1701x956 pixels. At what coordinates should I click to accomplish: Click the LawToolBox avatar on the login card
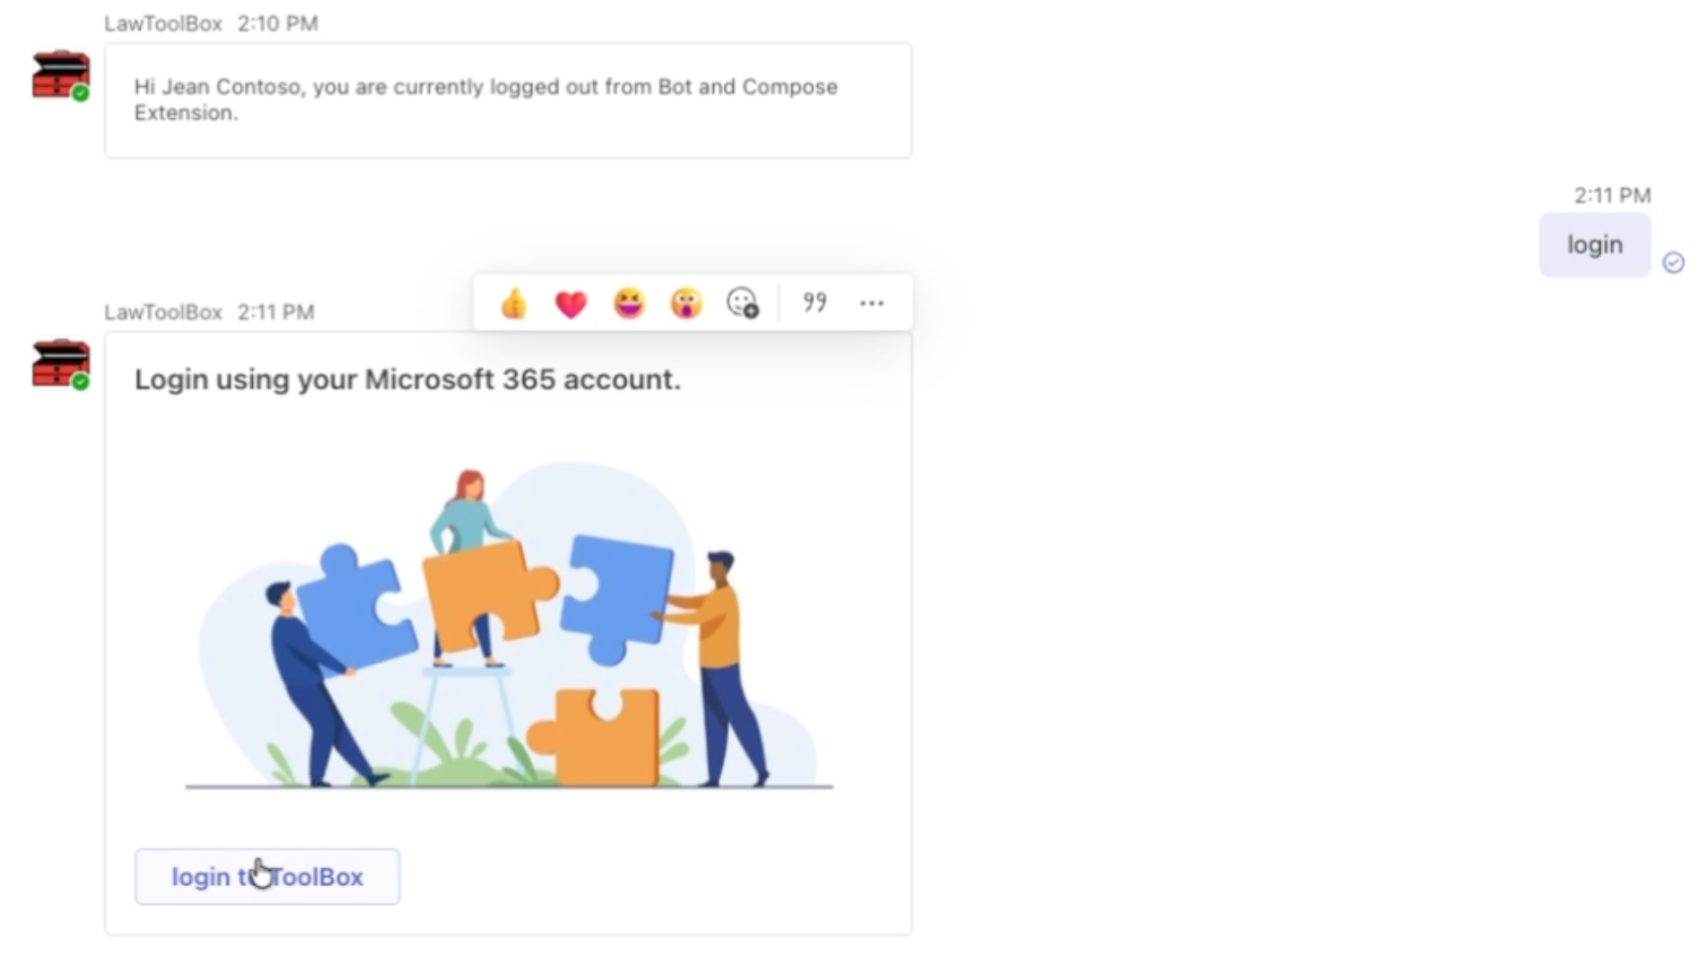(x=61, y=363)
